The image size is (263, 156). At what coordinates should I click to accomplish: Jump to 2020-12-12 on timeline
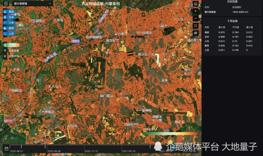click(x=91, y=151)
